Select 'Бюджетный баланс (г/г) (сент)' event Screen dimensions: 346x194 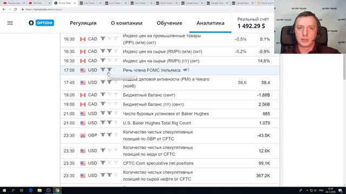coord(153,105)
